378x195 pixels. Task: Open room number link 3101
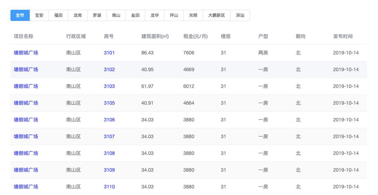109,53
